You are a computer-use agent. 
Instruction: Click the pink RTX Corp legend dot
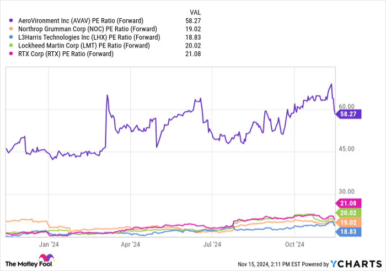11,53
